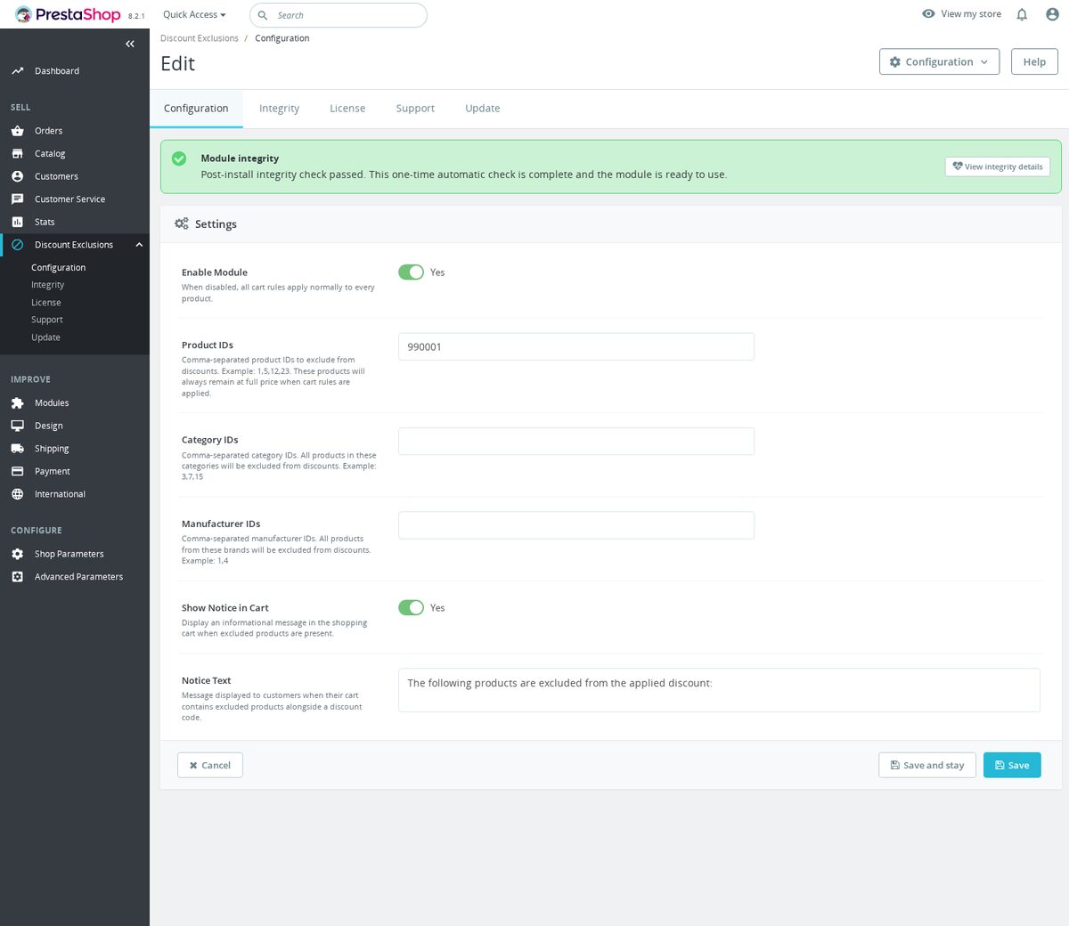Click the Dashboard trend icon
The image size is (1069, 926).
coord(17,71)
